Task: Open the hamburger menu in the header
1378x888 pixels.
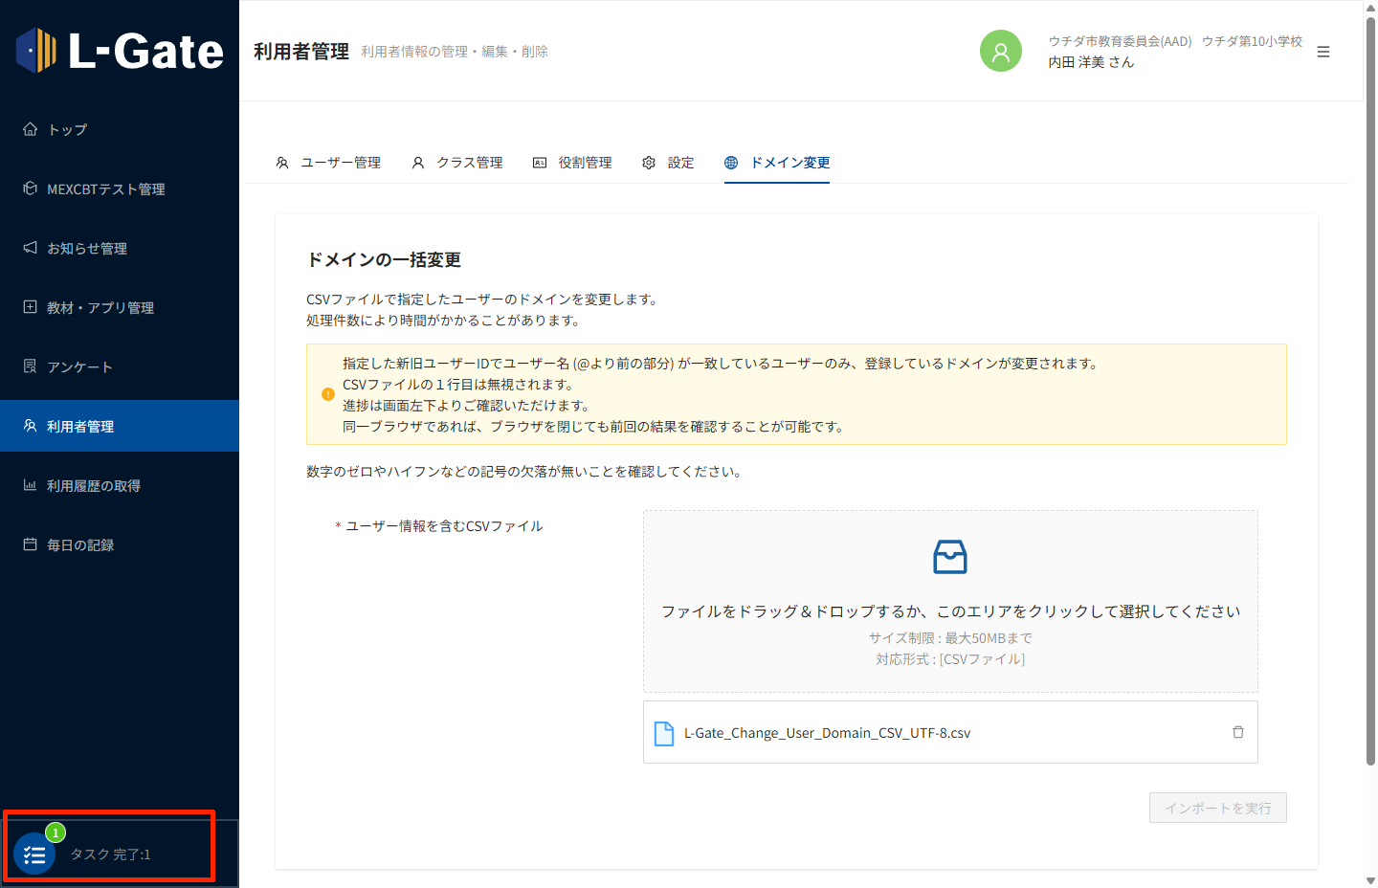Action: click(x=1322, y=52)
